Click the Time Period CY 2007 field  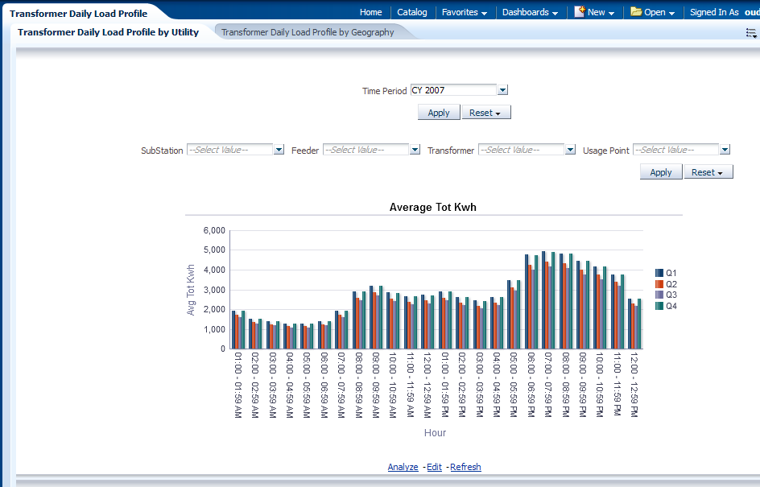[x=453, y=90]
